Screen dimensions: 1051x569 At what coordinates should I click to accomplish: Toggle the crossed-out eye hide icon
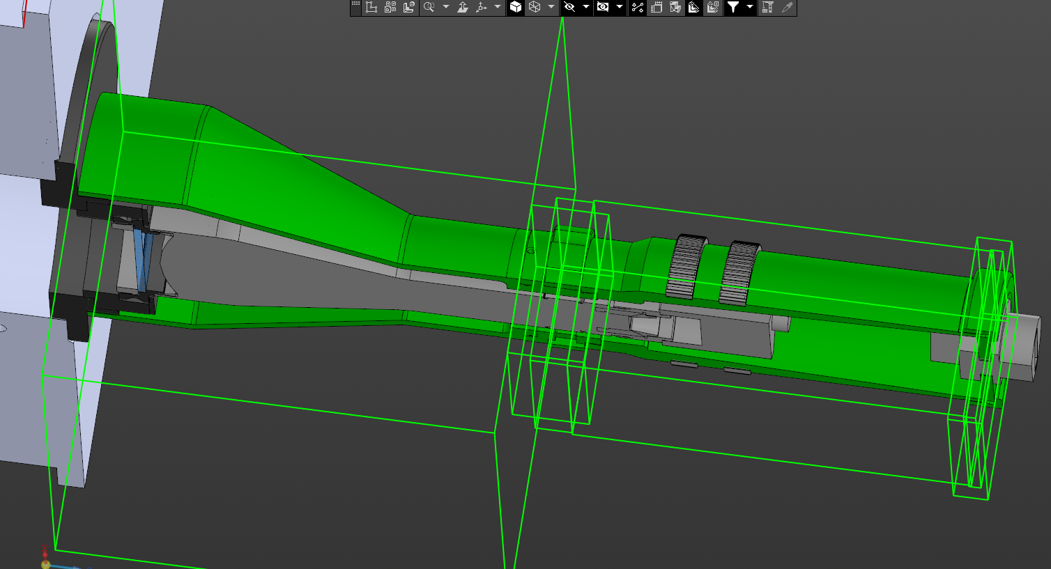tap(569, 7)
